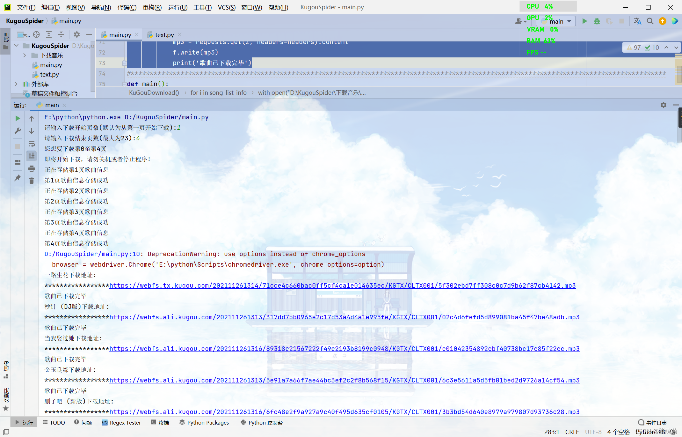Open run panel settings gear
This screenshot has height=437, width=682.
[x=663, y=105]
